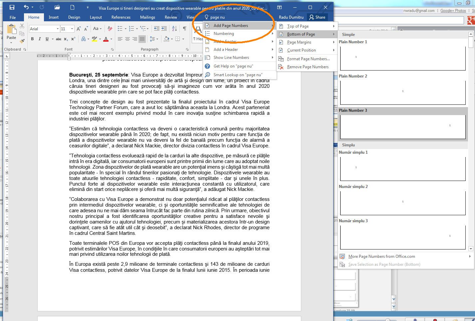Open the File tab
This screenshot has width=475, height=321.
pos(13,17)
